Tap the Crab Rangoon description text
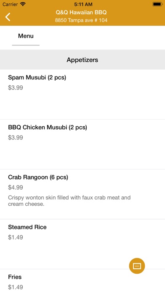 [x=69, y=201]
